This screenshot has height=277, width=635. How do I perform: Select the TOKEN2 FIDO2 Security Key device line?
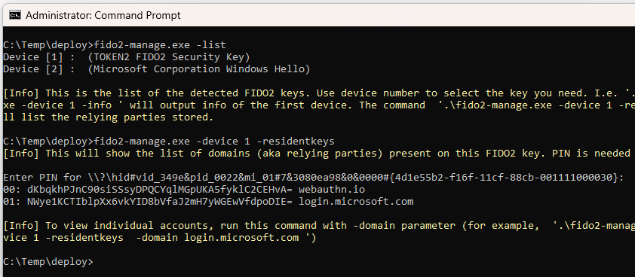coord(169,56)
